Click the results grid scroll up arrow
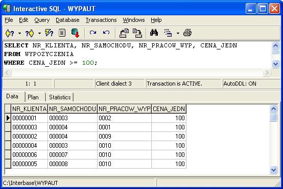This screenshot has height=189, width=283. [274, 109]
